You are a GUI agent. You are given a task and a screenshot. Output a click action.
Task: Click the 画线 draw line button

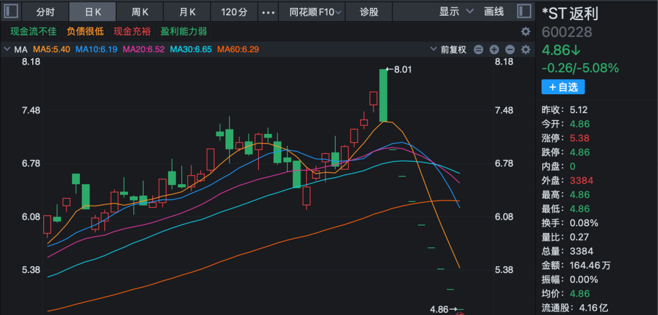click(493, 12)
